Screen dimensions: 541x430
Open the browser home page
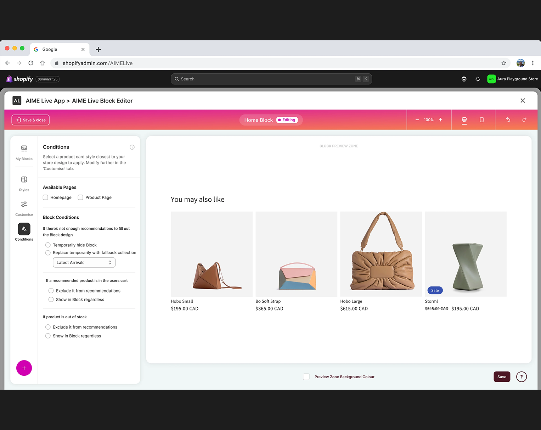click(43, 63)
